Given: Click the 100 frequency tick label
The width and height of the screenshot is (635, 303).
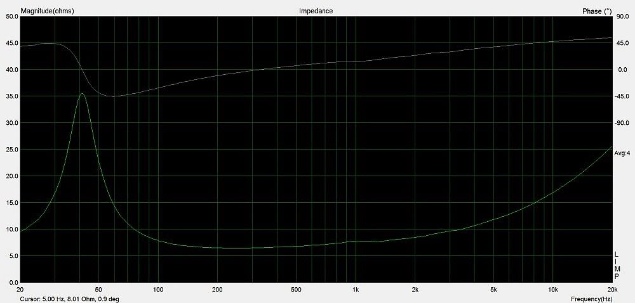Looking at the screenshot, I should pos(158,290).
